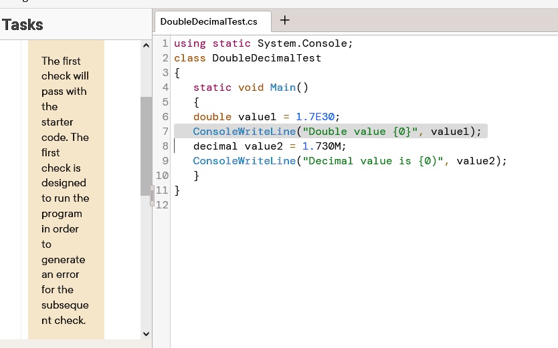Click the decimal keyword on line 8

[x=215, y=146]
